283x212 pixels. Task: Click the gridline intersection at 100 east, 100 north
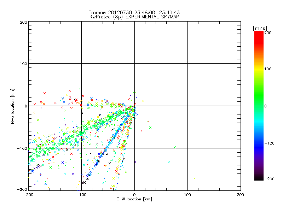click(x=187, y=64)
